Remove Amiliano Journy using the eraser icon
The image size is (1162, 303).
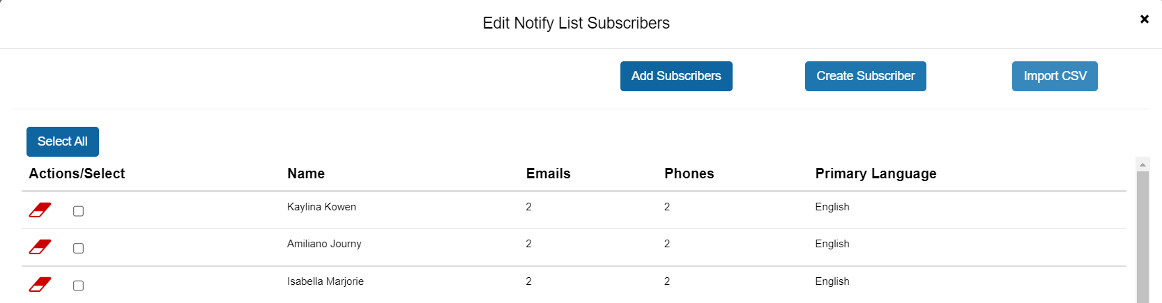tap(40, 247)
